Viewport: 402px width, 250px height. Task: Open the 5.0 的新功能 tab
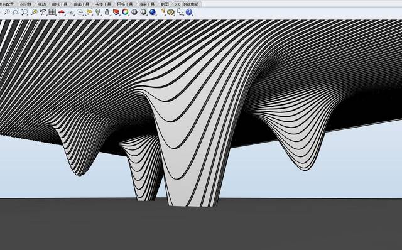[186, 4]
